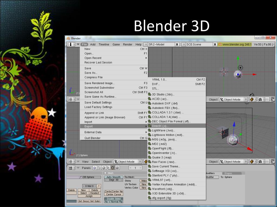Screen dimensions: 277x207
Task: Choose DirectX (.x) export option
Action: [177, 126]
